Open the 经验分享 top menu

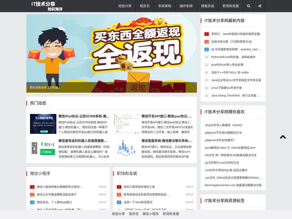click(x=125, y=6)
